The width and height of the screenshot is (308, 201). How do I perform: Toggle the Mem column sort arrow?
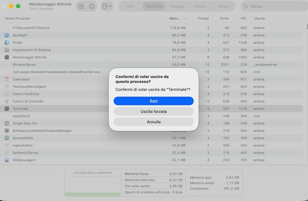pyautogui.click(x=185, y=19)
